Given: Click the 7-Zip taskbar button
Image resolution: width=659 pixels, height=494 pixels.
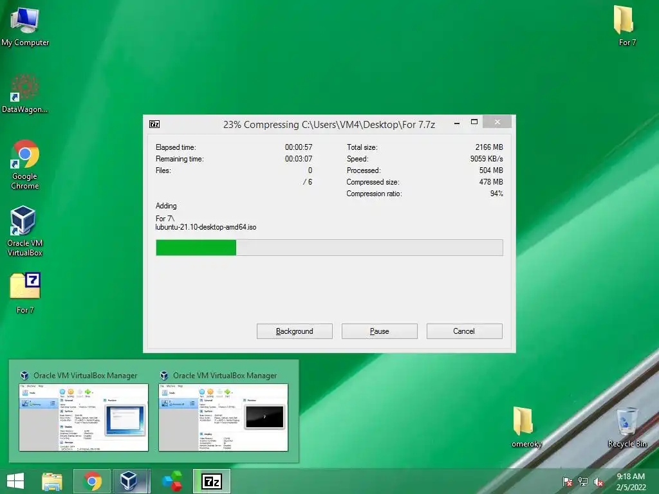Looking at the screenshot, I should click(212, 481).
